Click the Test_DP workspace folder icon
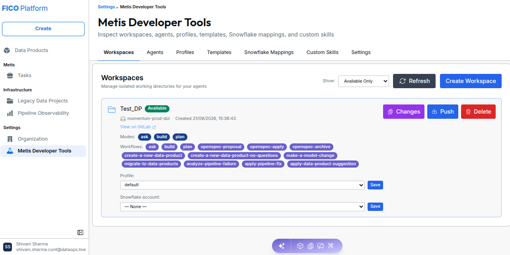The width and height of the screenshot is (510, 255). pyautogui.click(x=112, y=109)
